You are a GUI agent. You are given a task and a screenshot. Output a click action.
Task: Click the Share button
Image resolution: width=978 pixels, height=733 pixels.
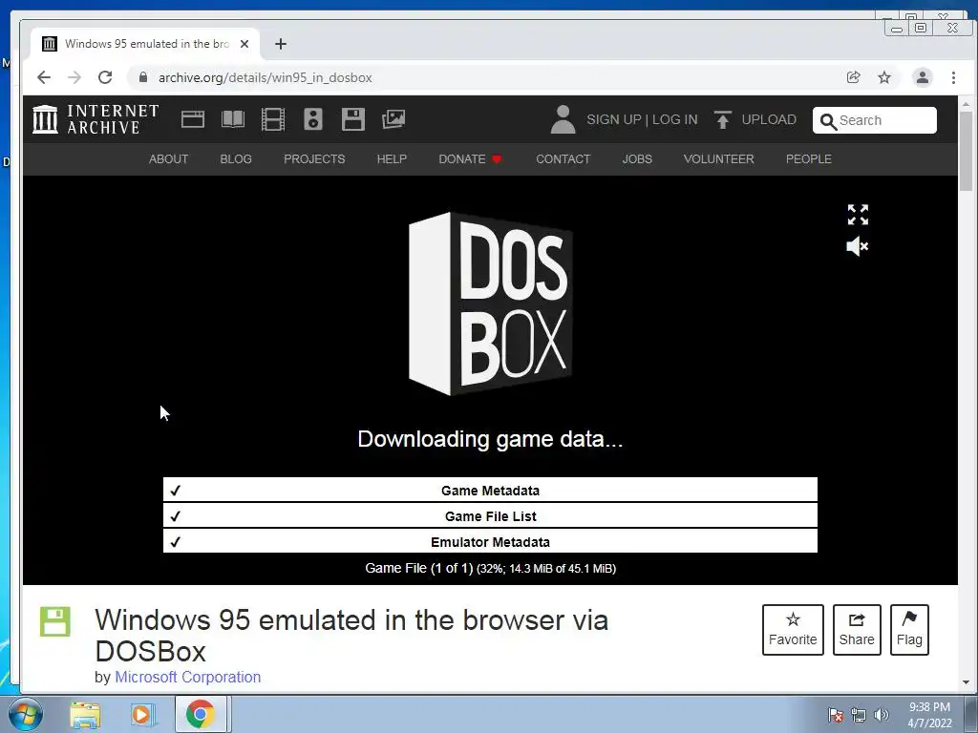click(857, 630)
